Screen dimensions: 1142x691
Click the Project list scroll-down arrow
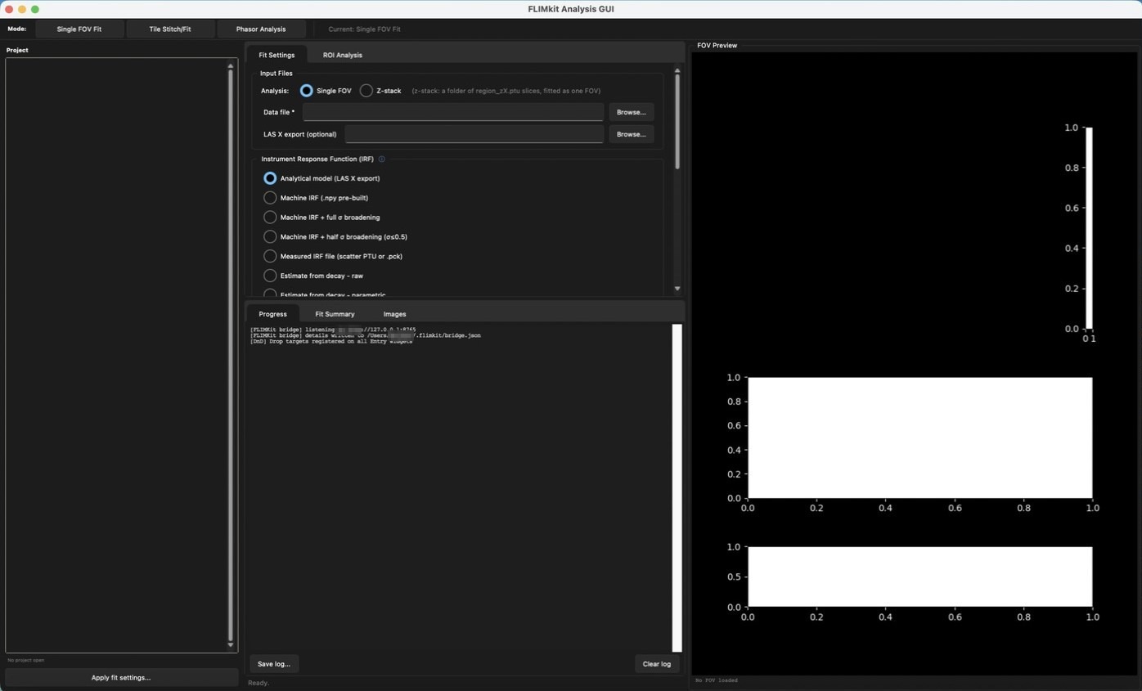(x=230, y=645)
